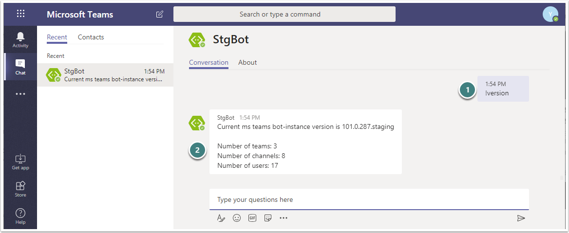Send the message with arrow icon
The width and height of the screenshot is (569, 233).
click(521, 218)
